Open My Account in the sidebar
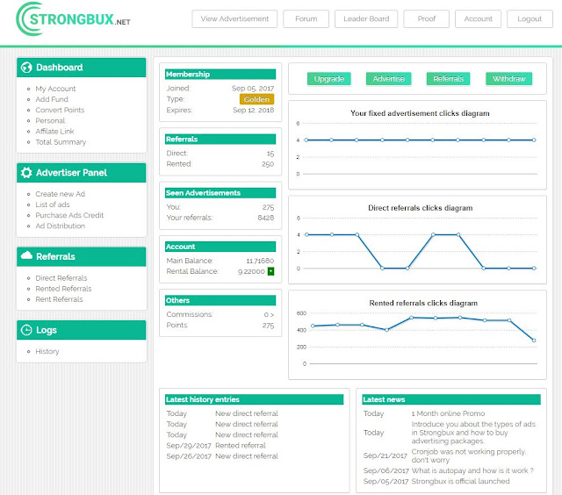 (55, 89)
